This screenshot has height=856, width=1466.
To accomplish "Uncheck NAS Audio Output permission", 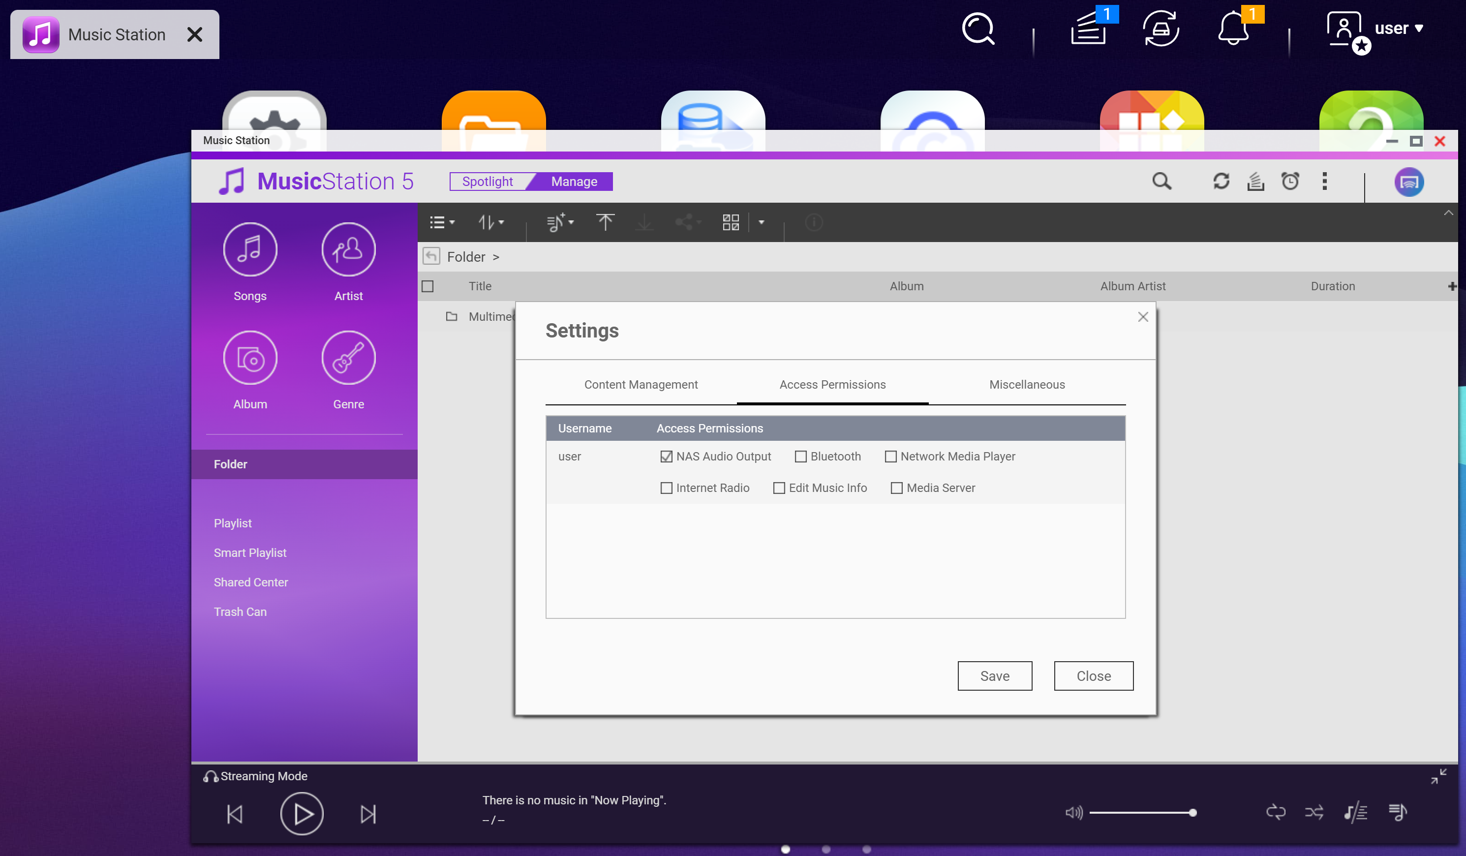I will point(666,457).
